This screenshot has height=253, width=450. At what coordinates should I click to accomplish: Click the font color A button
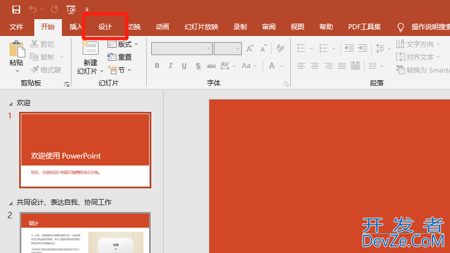click(x=272, y=66)
